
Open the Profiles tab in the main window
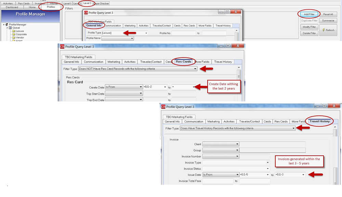point(51,7)
